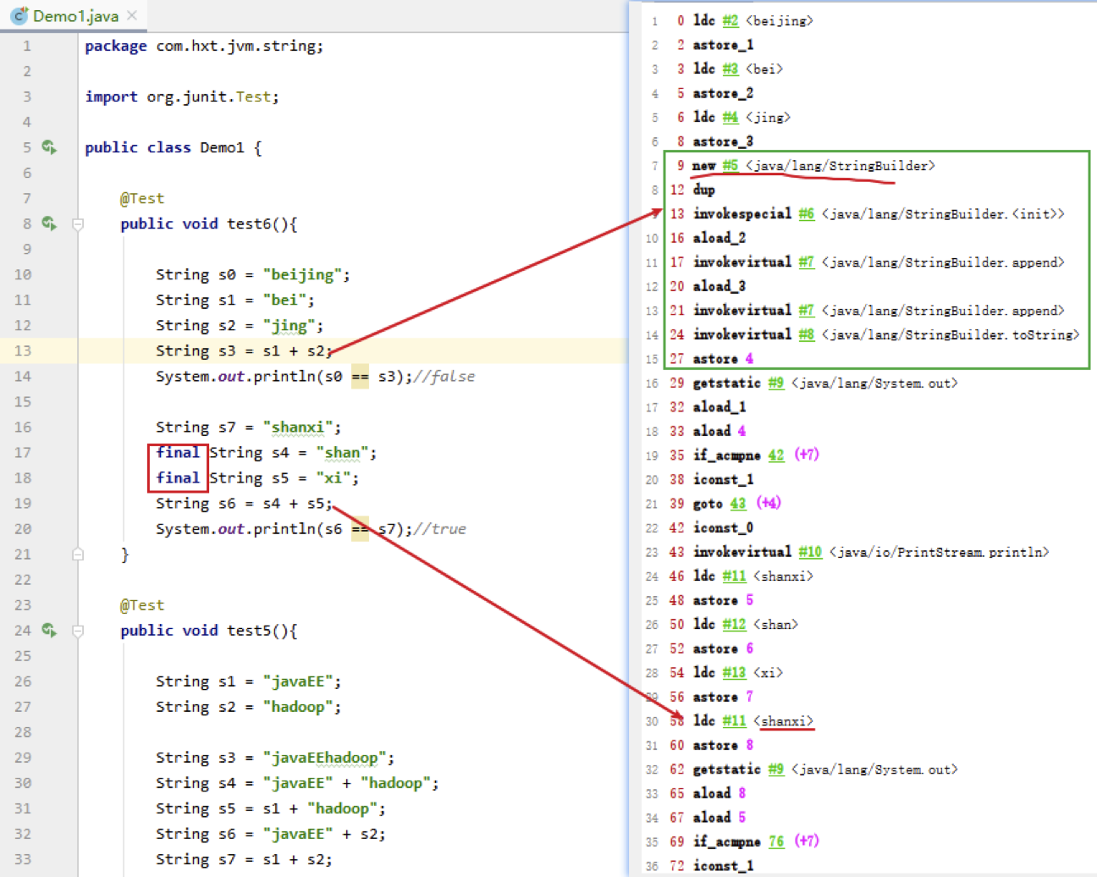This screenshot has height=877, width=1097.
Task: Click the run test icon for test5
Action: click(50, 630)
